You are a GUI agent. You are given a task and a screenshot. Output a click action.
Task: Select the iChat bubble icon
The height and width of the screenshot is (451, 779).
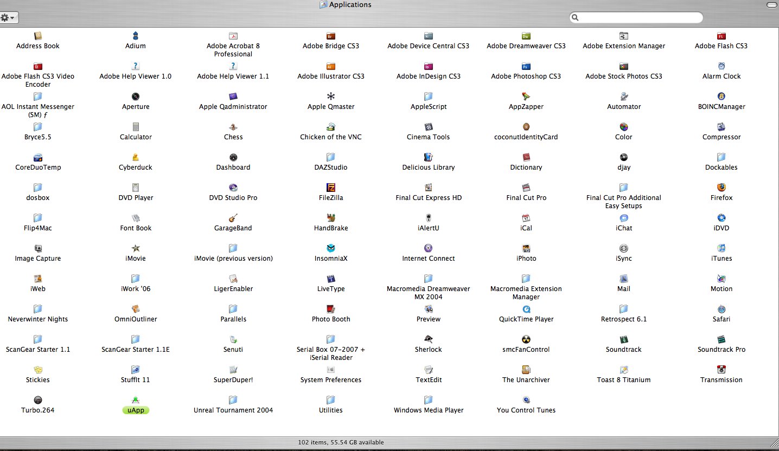point(624,218)
